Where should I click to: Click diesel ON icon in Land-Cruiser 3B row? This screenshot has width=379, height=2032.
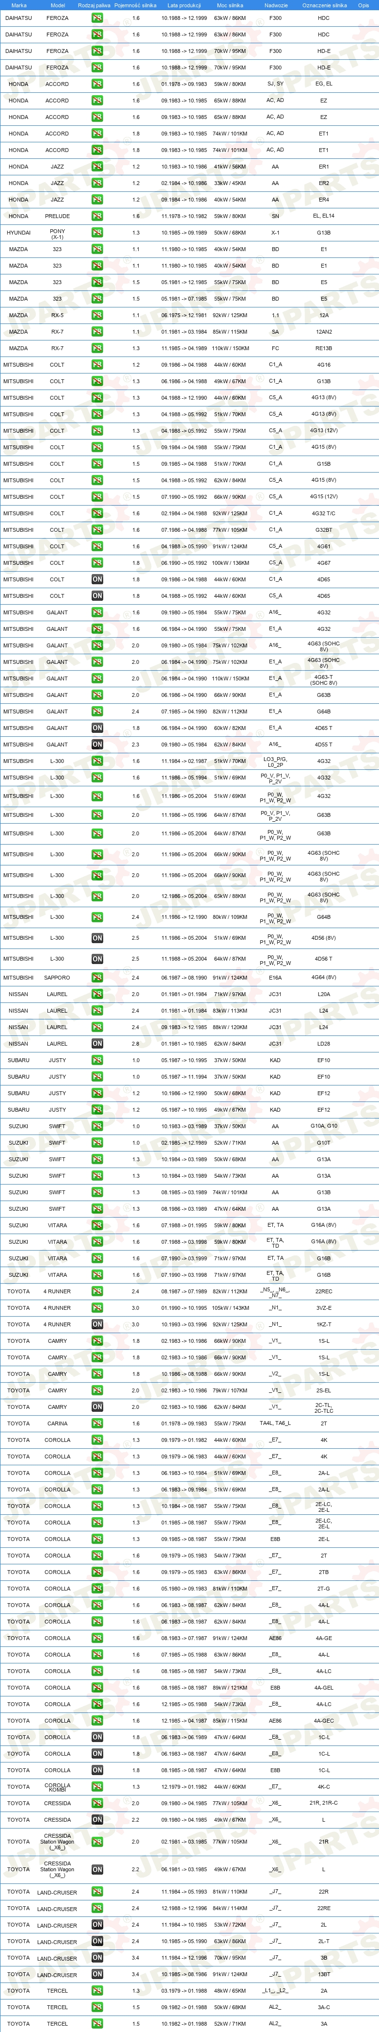tap(97, 1958)
